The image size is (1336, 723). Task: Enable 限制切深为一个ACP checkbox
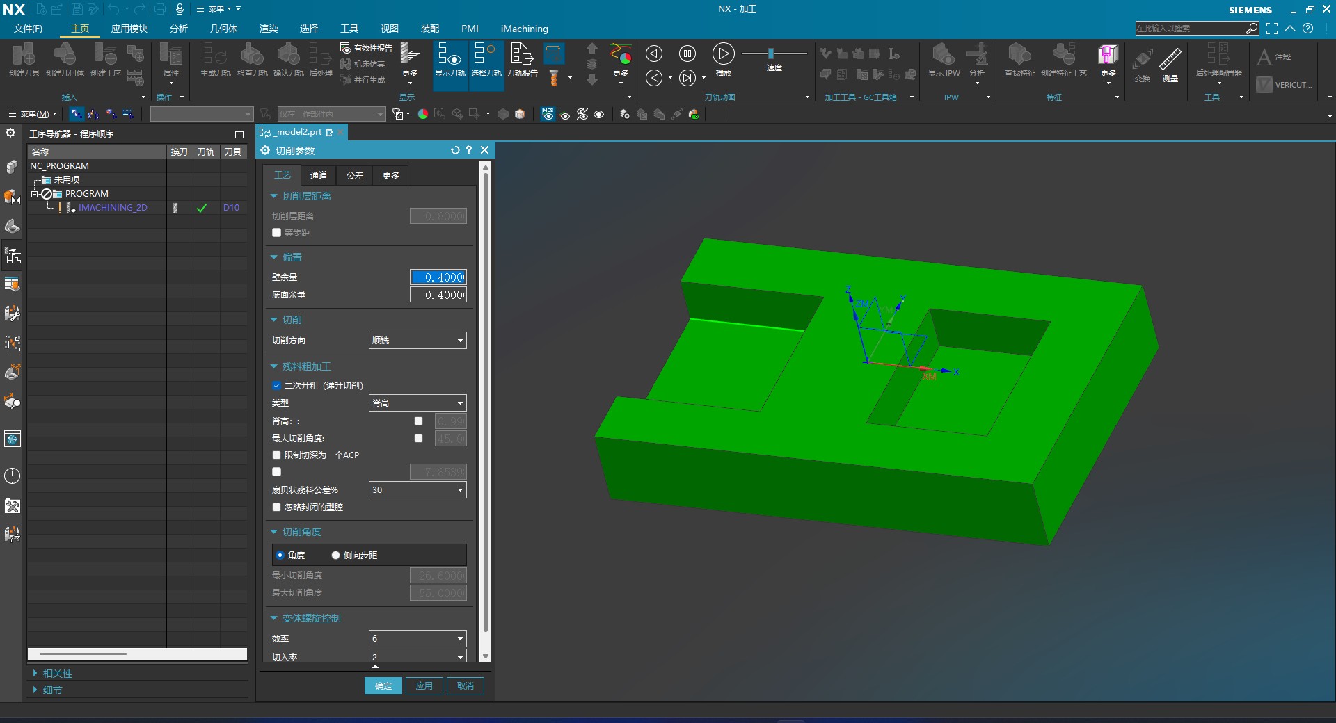pyautogui.click(x=276, y=455)
